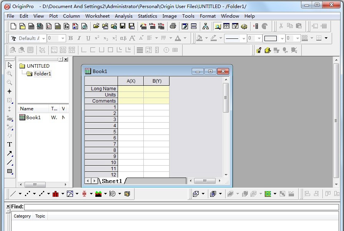344x231 pixels.
Task: Click the Project Explorer toolbar icon
Action: pos(218,26)
